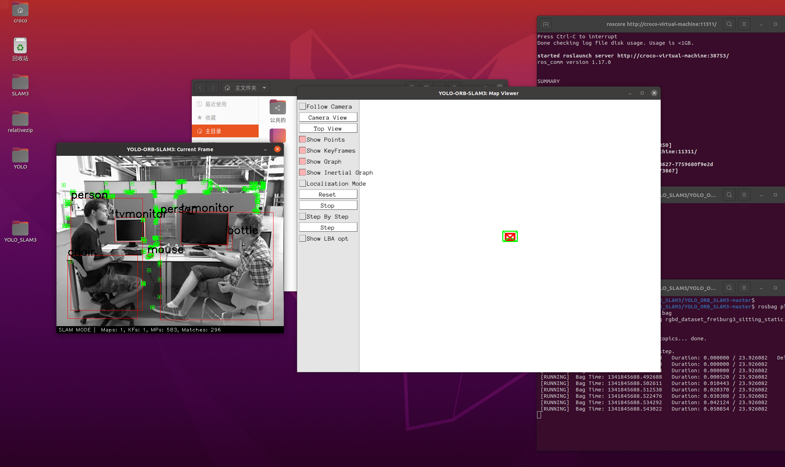
Task: Expand the home folder path dropdown
Action: pyautogui.click(x=264, y=88)
